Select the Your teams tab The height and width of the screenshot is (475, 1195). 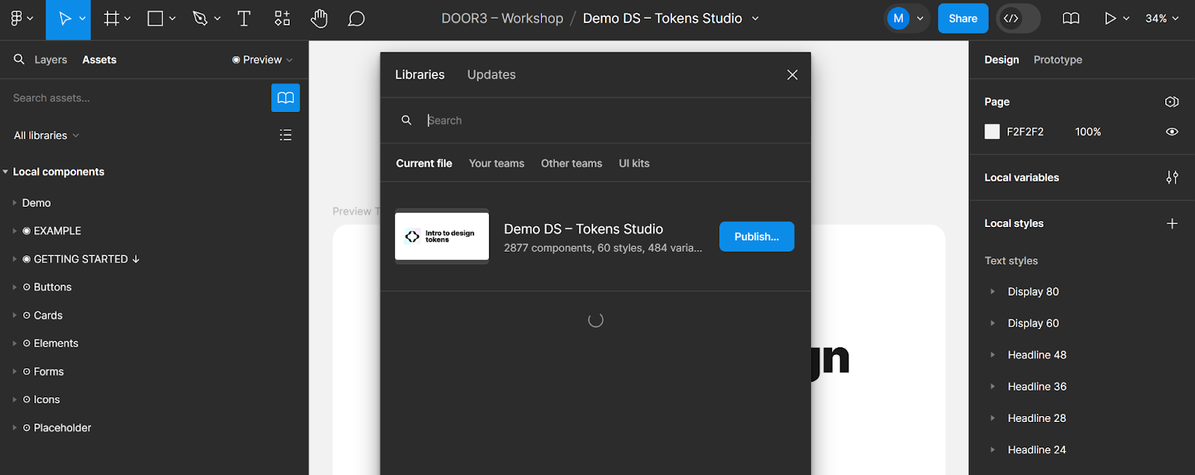497,164
